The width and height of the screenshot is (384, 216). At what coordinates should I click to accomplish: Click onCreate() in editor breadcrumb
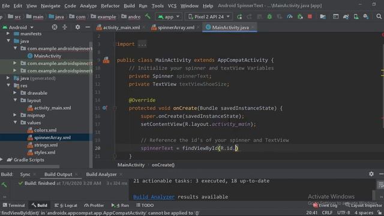coord(163,165)
